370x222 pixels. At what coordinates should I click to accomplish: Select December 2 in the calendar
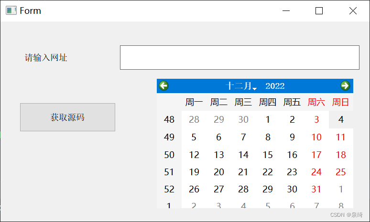click(292, 119)
